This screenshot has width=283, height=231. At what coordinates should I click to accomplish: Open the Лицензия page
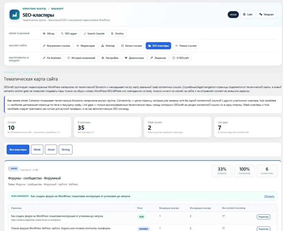(x=158, y=58)
